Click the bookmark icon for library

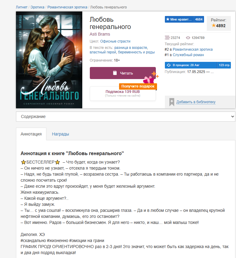click(x=171, y=102)
